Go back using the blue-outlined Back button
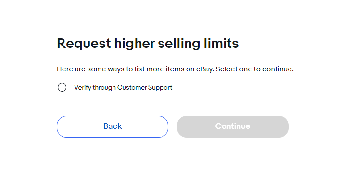This screenshot has width=352, height=173. tap(113, 127)
